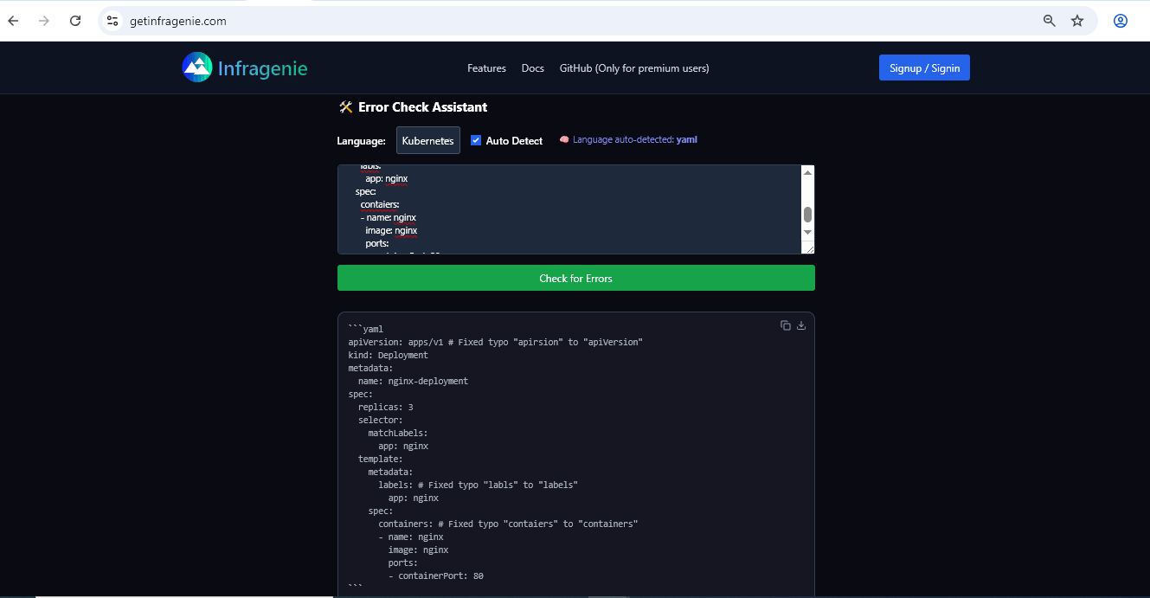Click the textarea scrollbar thumb
The height and width of the screenshot is (598, 1150).
pyautogui.click(x=808, y=215)
